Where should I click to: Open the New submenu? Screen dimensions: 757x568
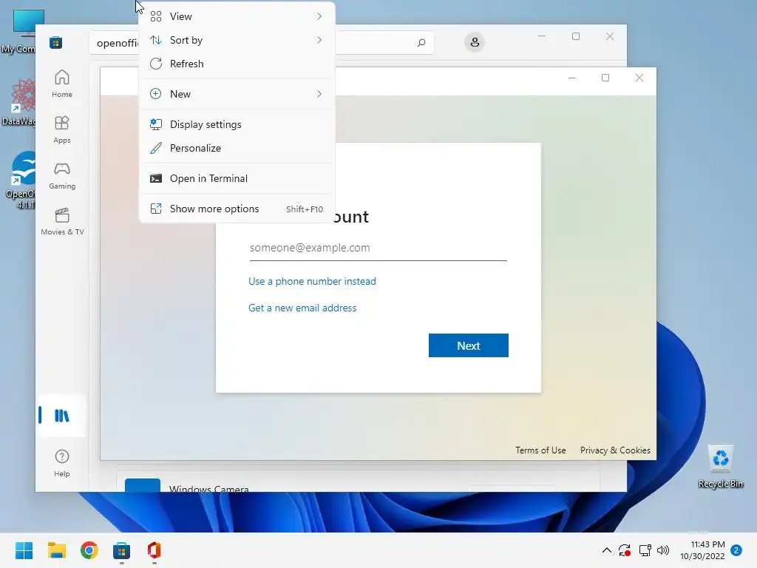point(237,94)
